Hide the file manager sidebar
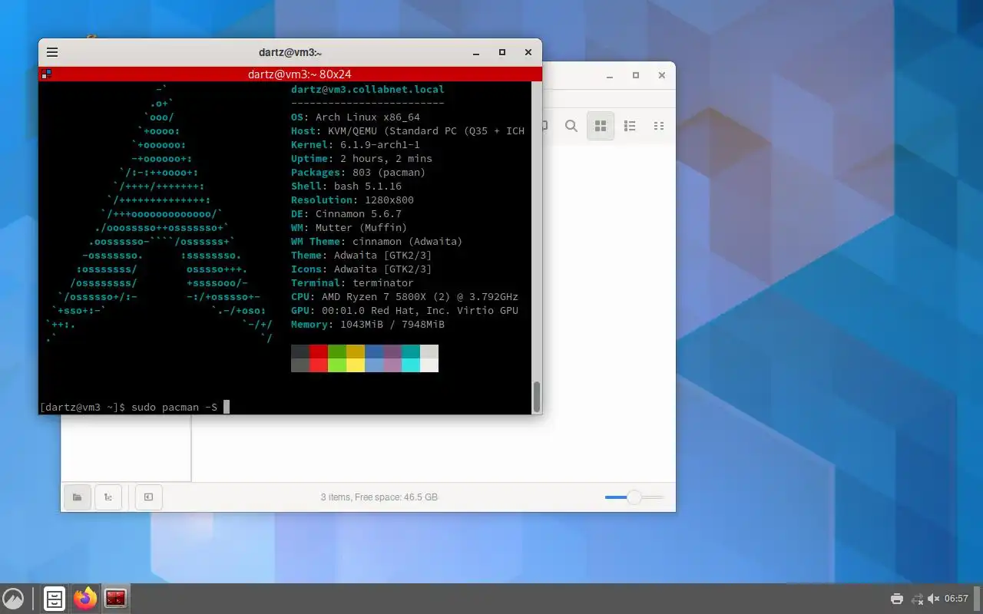The width and height of the screenshot is (983, 614). click(148, 497)
